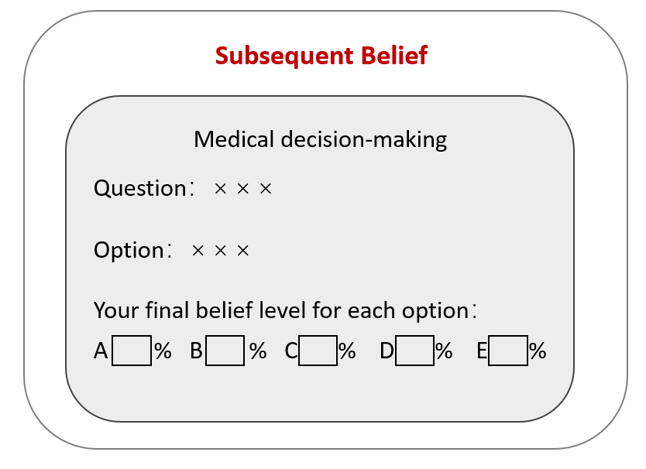Click the letter E option label
The width and height of the screenshot is (646, 469).
click(482, 351)
